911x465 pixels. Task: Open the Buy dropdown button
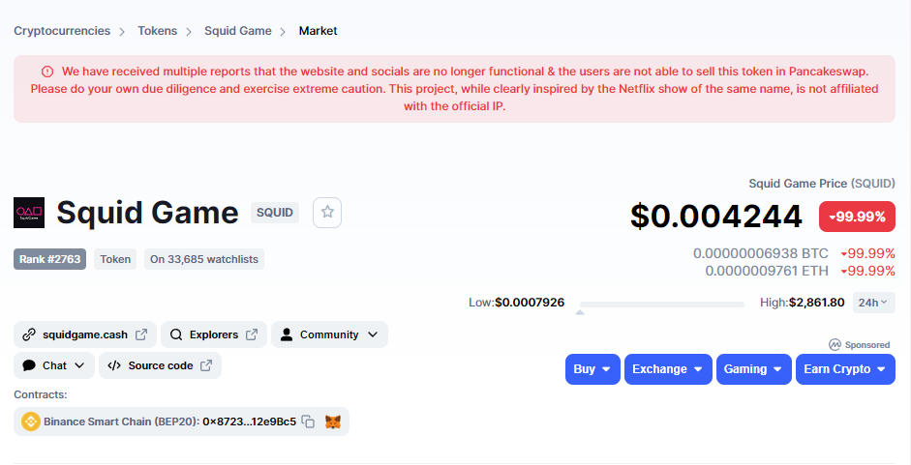click(592, 369)
